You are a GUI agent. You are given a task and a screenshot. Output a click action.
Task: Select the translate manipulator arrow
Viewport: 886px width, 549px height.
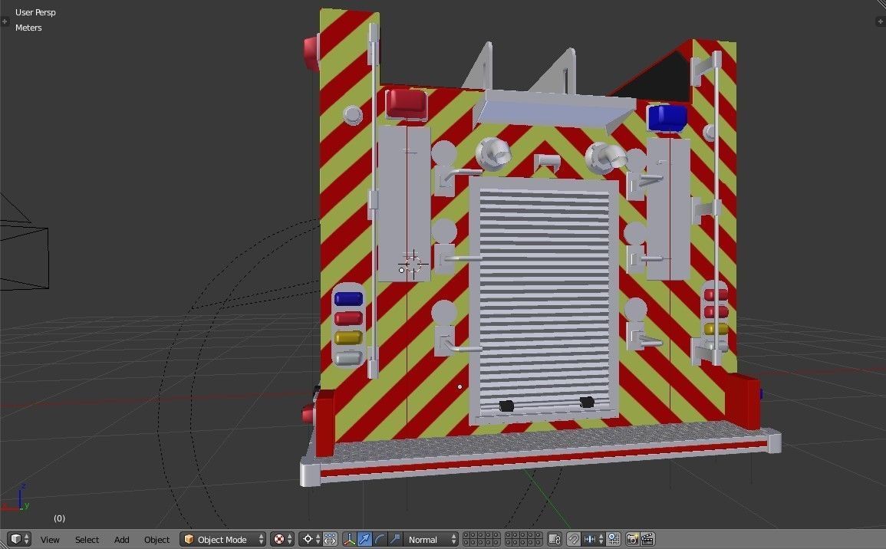pos(364,539)
